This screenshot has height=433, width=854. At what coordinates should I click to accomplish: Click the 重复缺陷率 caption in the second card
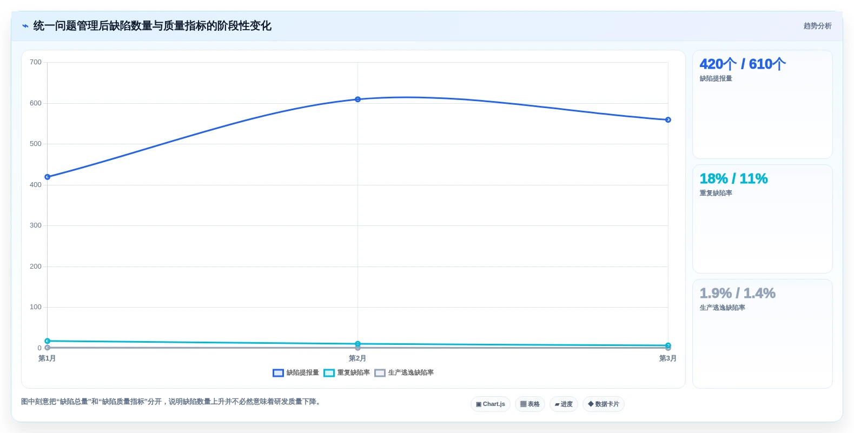pos(716,194)
